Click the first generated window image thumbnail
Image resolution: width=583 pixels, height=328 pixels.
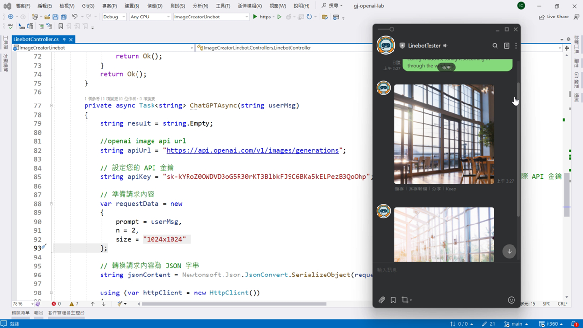tap(444, 134)
